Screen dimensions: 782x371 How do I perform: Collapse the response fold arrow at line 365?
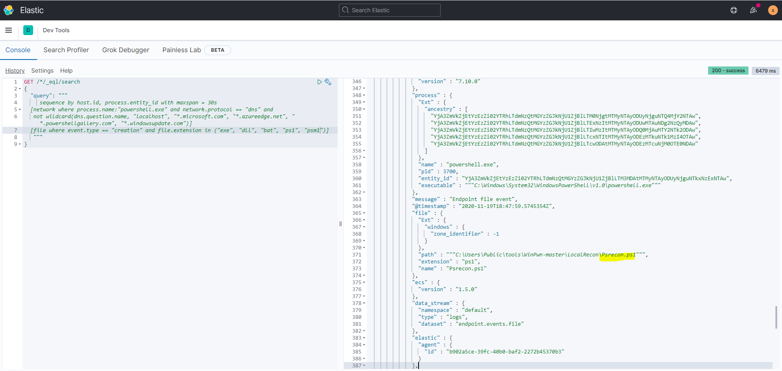(364, 213)
